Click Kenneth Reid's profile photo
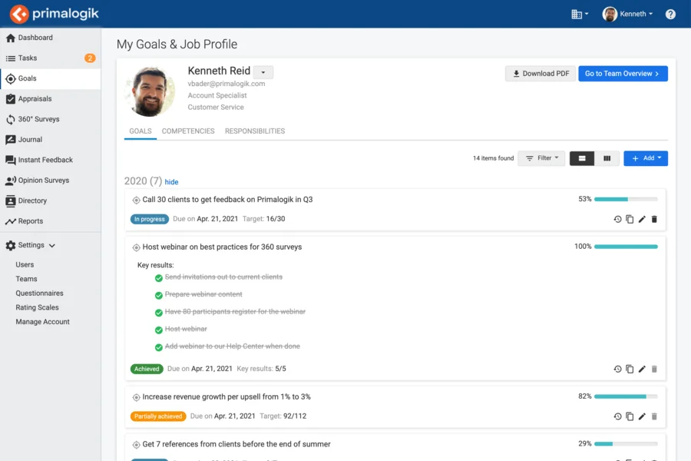Image resolution: width=691 pixels, height=461 pixels. [x=150, y=91]
